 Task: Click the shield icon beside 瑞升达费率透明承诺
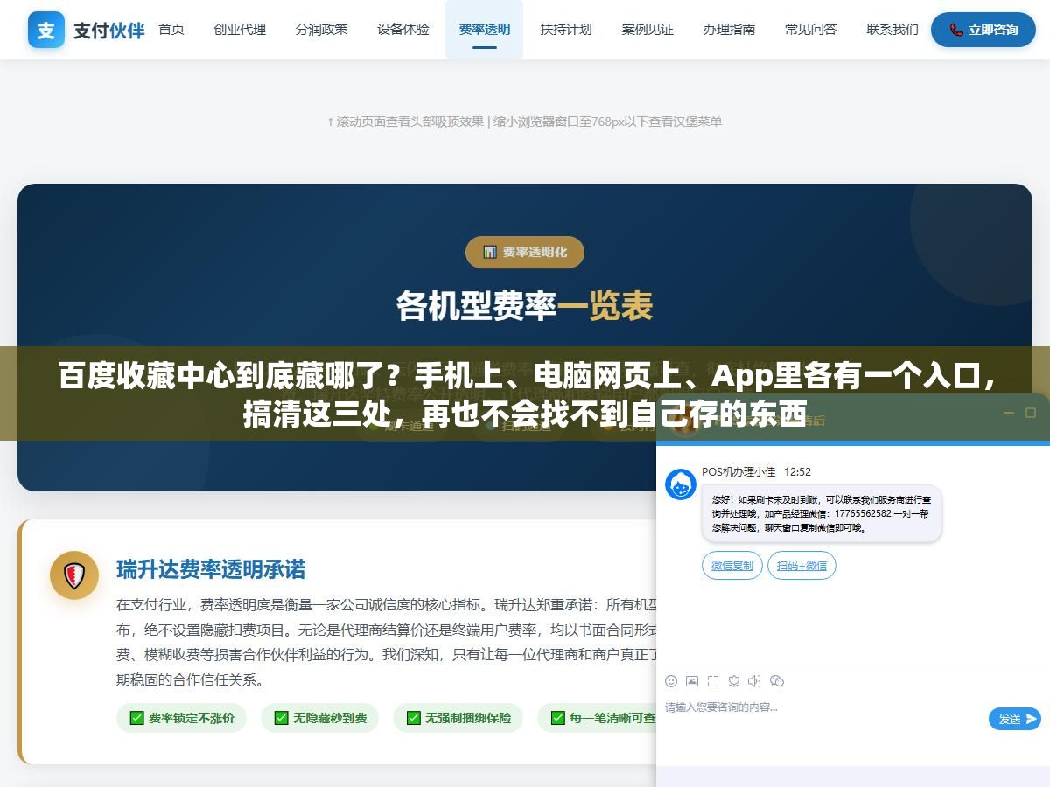point(74,575)
